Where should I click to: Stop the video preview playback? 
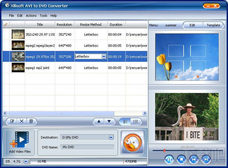pyautogui.click(x=181, y=159)
